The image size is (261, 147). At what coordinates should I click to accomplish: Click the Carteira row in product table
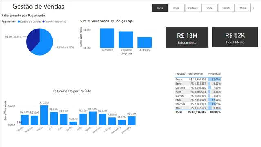tap(198, 88)
